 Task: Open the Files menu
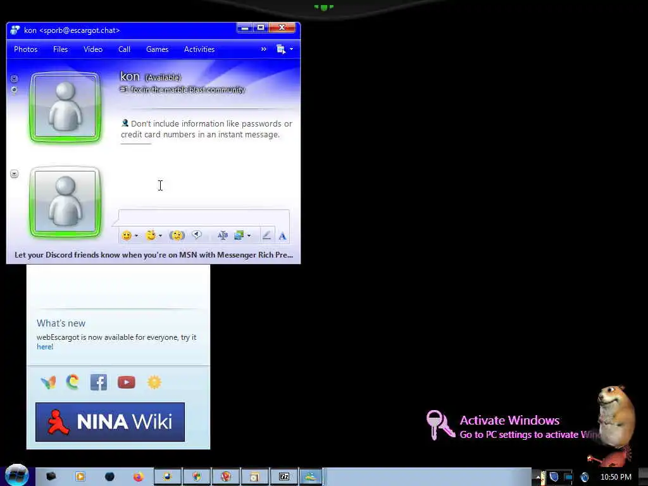(x=60, y=49)
